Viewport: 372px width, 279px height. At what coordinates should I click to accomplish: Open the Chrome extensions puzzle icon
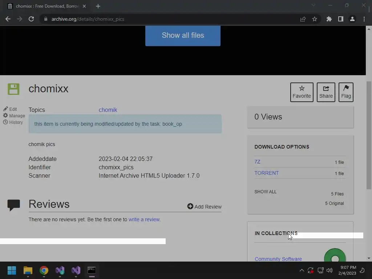click(x=329, y=19)
